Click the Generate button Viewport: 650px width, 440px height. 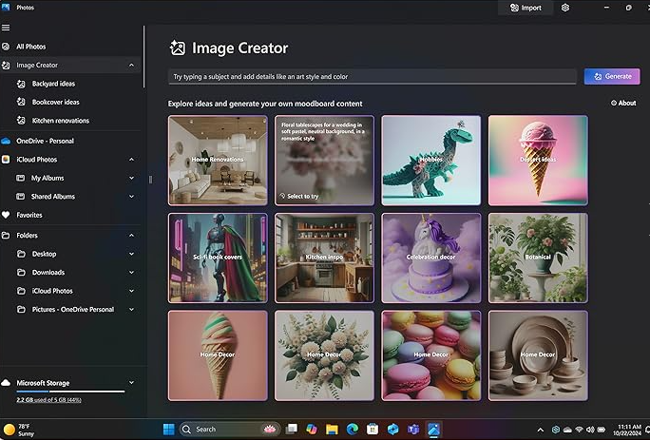click(x=611, y=76)
